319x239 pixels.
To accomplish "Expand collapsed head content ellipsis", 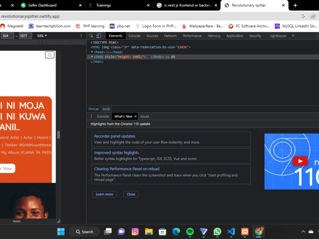I will (x=108, y=52).
